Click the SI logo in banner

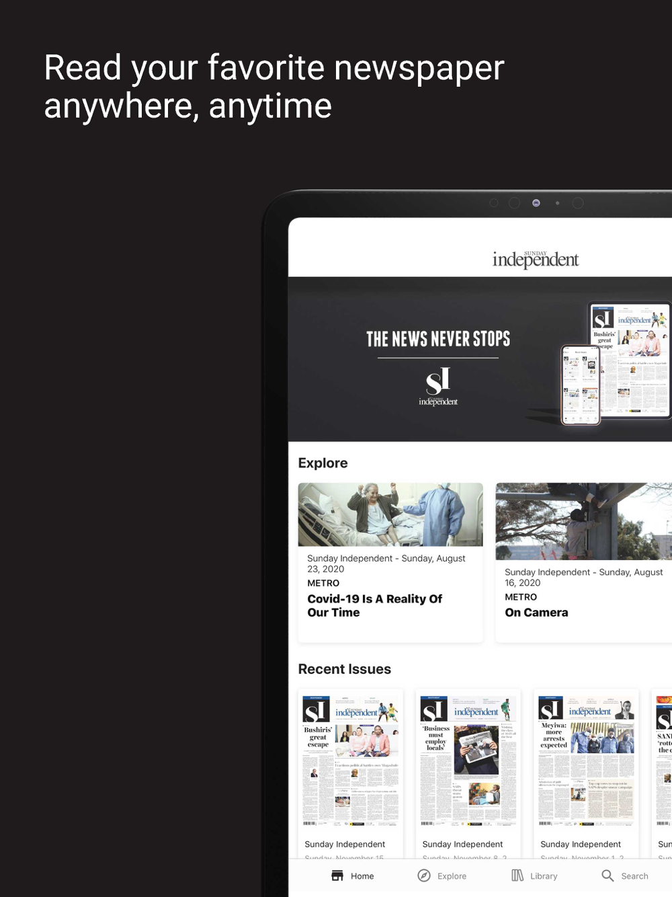438,387
